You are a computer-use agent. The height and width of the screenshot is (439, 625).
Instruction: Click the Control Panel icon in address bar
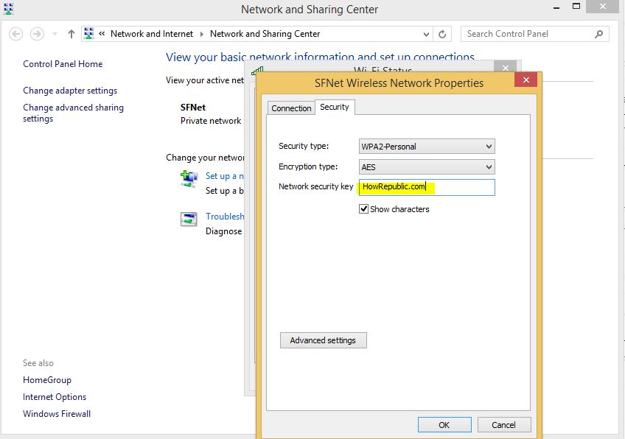tap(89, 34)
